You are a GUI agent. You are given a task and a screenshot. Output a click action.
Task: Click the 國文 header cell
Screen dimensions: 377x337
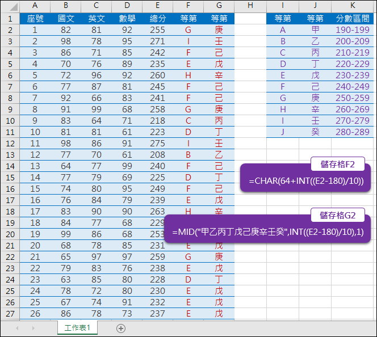point(66,19)
